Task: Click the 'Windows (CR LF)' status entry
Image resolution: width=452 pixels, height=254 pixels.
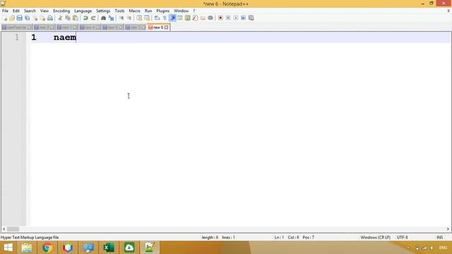Action: tap(375, 237)
